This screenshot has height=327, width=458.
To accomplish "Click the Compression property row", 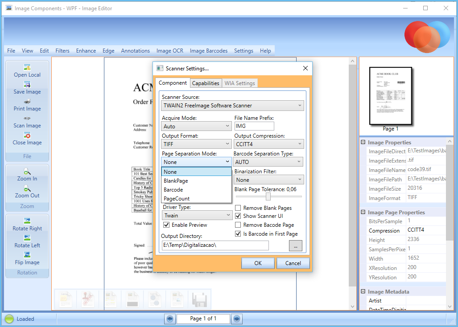I will tap(406, 230).
